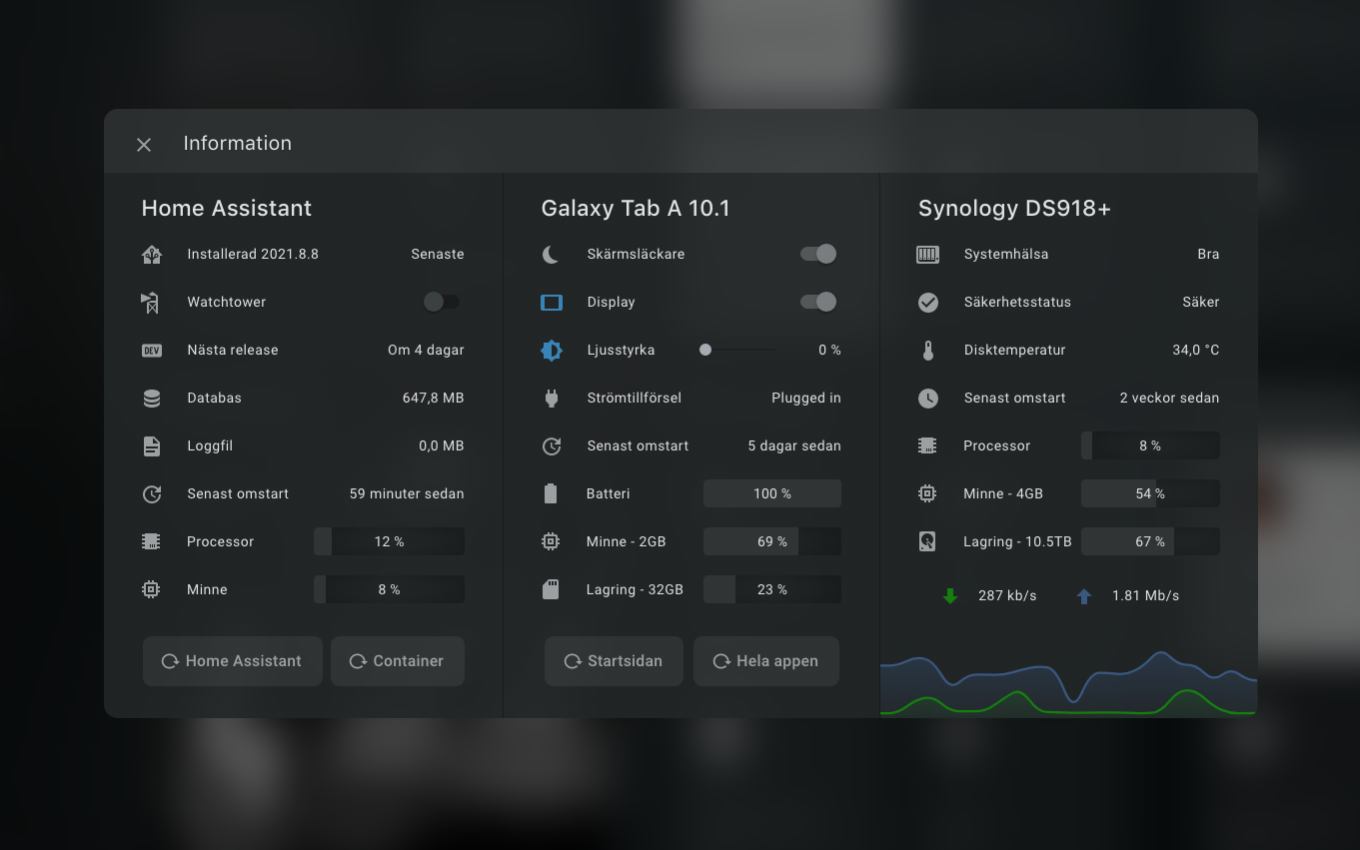Click the Synology Processor chip icon
The width and height of the screenshot is (1360, 850).
pos(928,446)
